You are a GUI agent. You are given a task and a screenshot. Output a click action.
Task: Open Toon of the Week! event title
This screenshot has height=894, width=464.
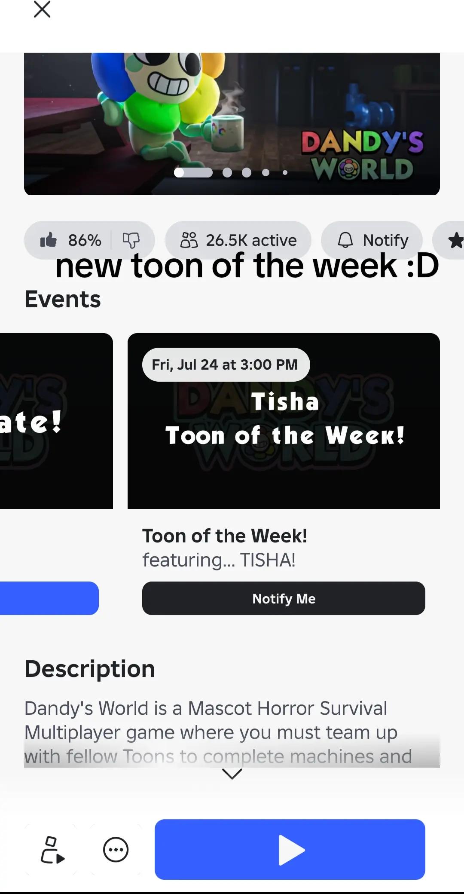pyautogui.click(x=225, y=536)
